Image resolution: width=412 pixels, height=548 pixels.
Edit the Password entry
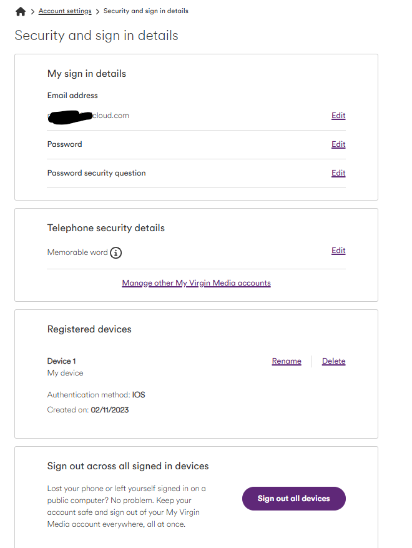point(338,144)
